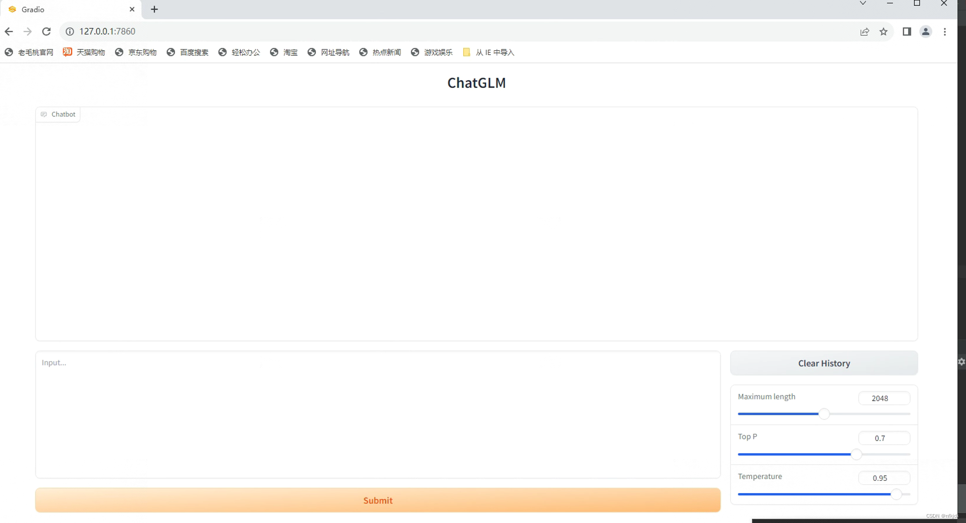Click inside the Input text area
Viewport: 966px width, 523px height.
[378, 414]
